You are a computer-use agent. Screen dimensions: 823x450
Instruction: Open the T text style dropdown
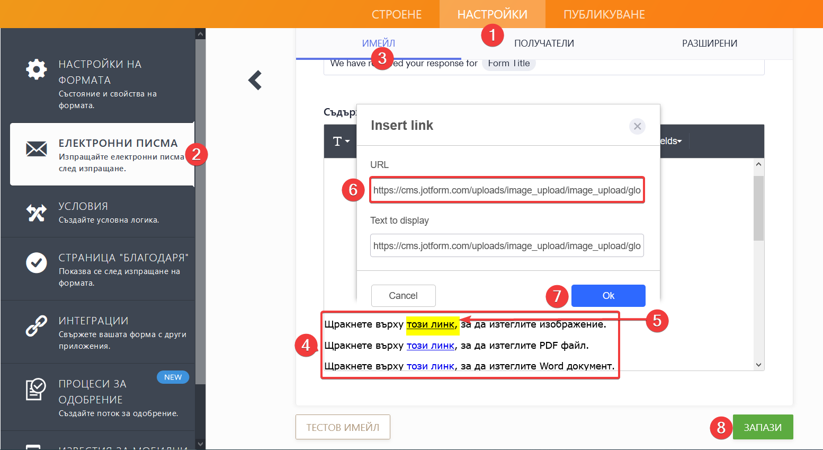tap(341, 142)
